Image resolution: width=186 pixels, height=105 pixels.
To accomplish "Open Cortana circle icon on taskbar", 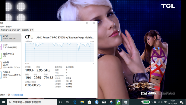I will pyautogui.click(x=60, y=102).
